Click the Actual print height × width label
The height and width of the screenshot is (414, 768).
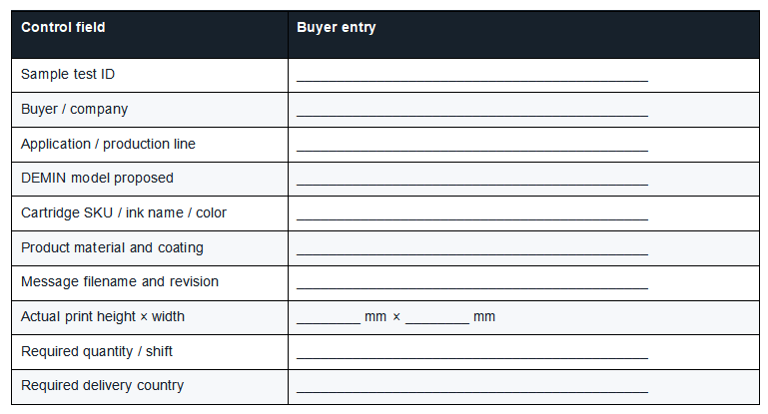103,316
